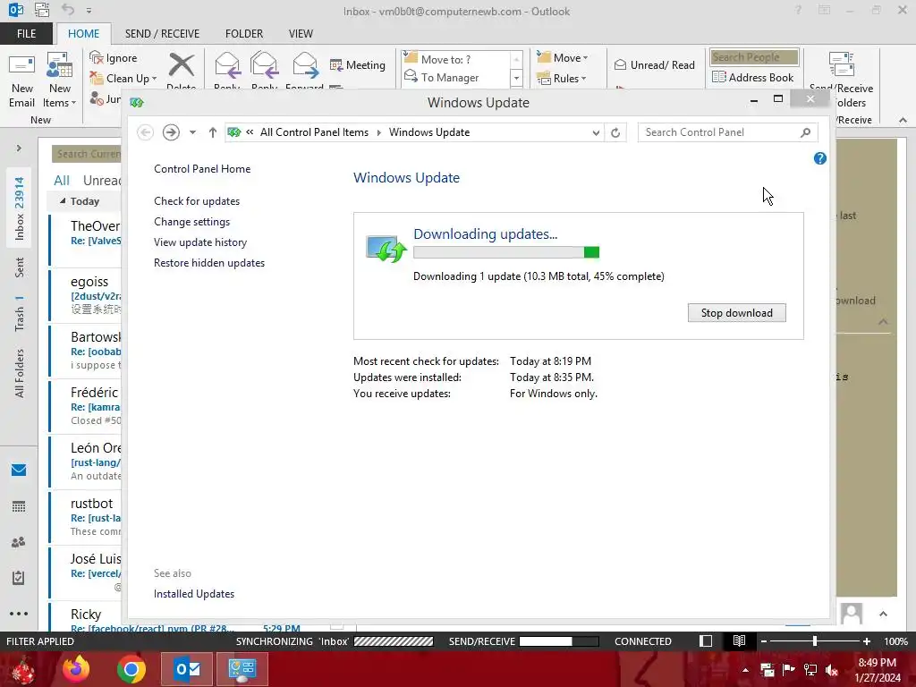This screenshot has width=916, height=687.
Task: Click Stop download button
Action: (x=737, y=312)
